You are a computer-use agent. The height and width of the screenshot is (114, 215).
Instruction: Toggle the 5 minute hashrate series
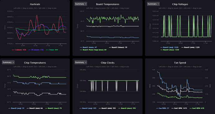point(19,50)
